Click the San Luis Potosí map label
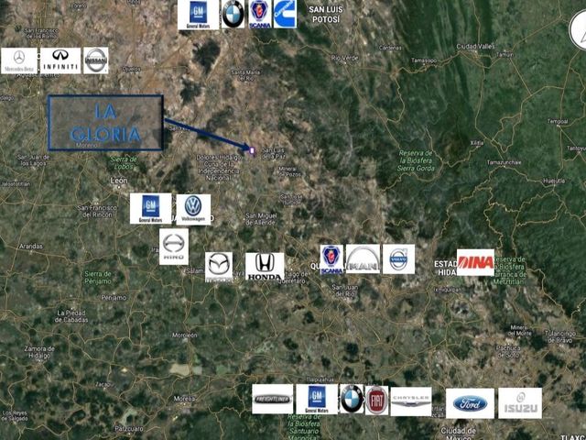The width and height of the screenshot is (586, 440). click(x=326, y=15)
